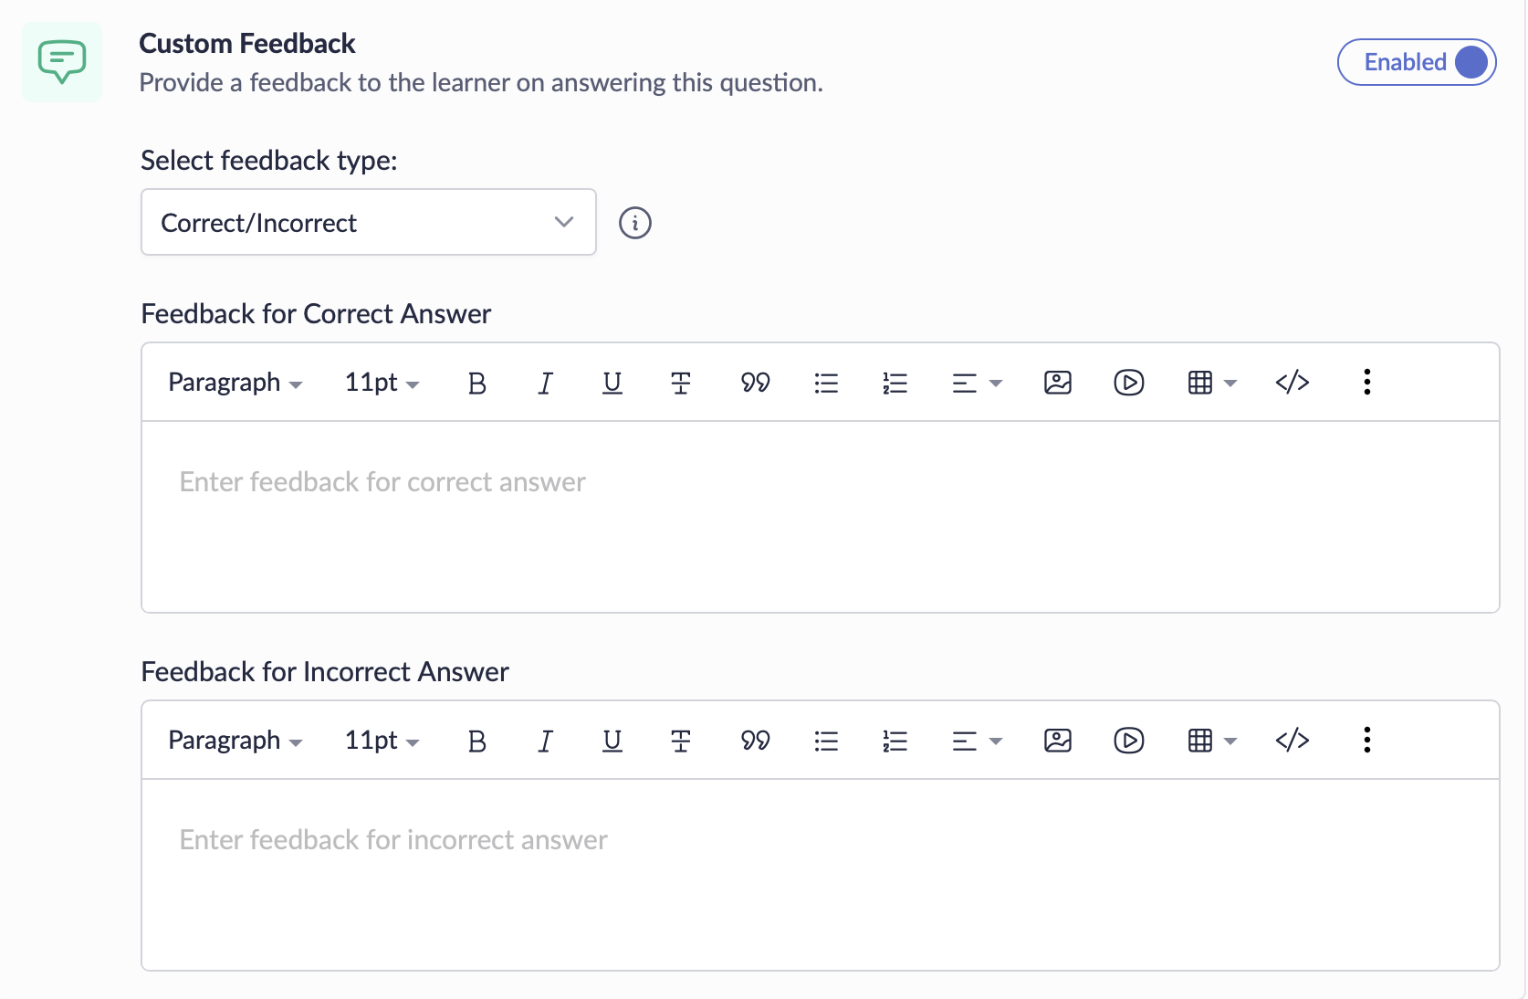Open 11pt font size dropdown in incorrect editor
Screen dimensions: 1528x999
tap(382, 741)
